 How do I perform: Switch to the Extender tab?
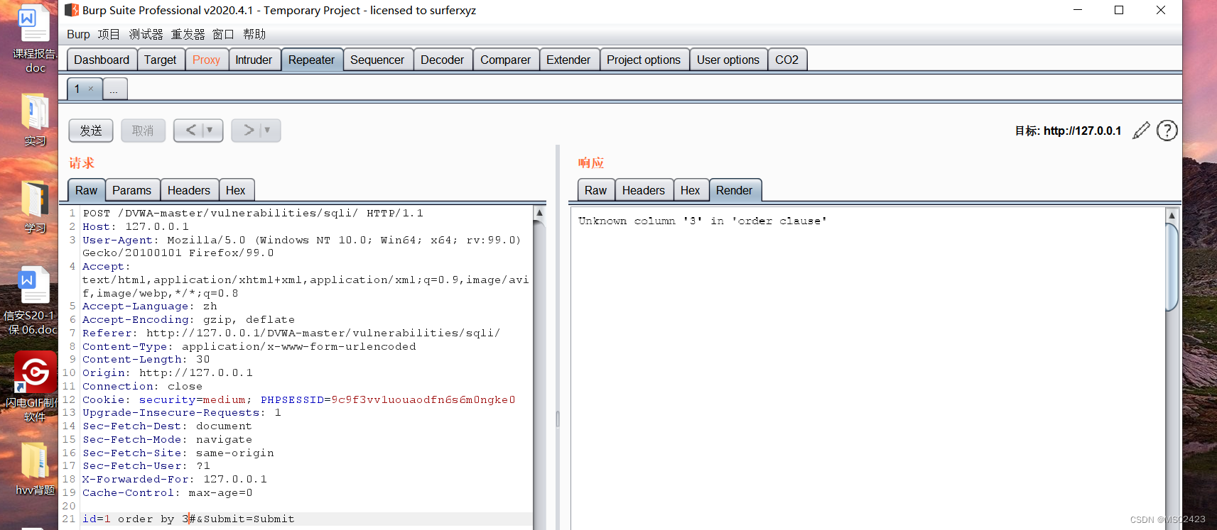click(568, 60)
